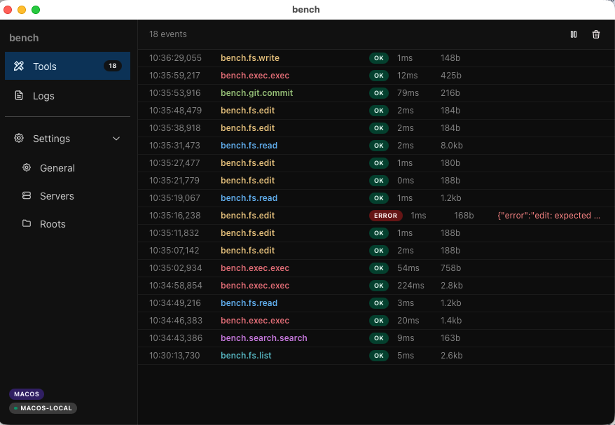Image resolution: width=615 pixels, height=425 pixels.
Task: Collapse the Settings section chevron
Action: tap(116, 139)
